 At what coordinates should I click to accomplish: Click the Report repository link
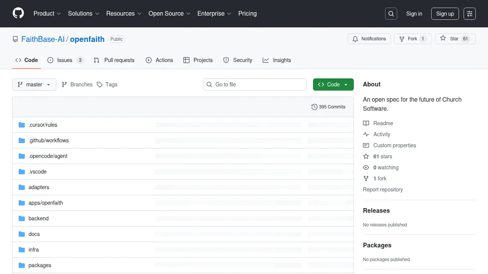(x=383, y=190)
